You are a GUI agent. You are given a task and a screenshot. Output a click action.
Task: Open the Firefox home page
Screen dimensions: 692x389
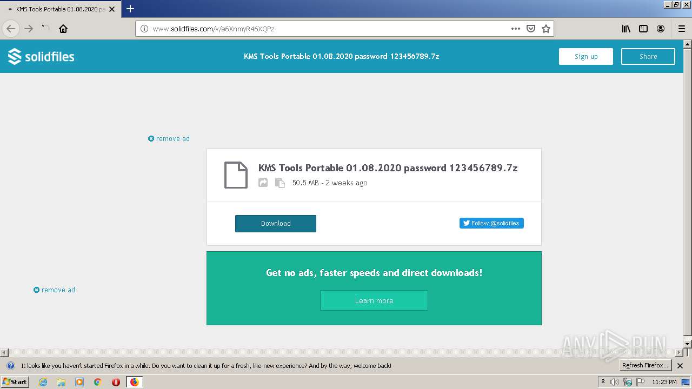coord(63,29)
